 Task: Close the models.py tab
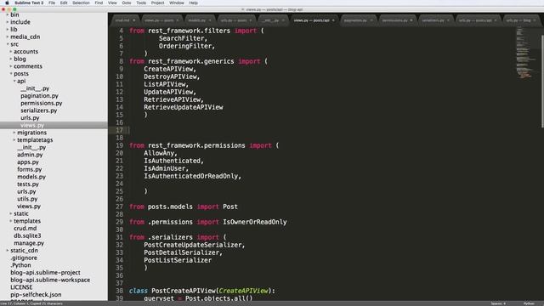pos(210,20)
